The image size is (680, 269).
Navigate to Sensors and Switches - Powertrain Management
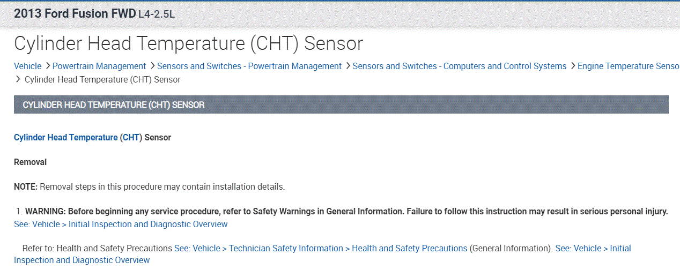249,66
